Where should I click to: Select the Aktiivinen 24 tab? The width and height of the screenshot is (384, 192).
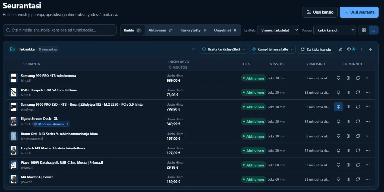tap(160, 30)
